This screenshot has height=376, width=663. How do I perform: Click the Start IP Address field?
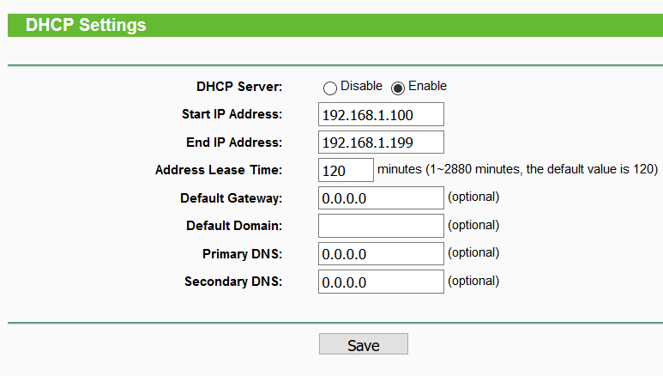[381, 114]
